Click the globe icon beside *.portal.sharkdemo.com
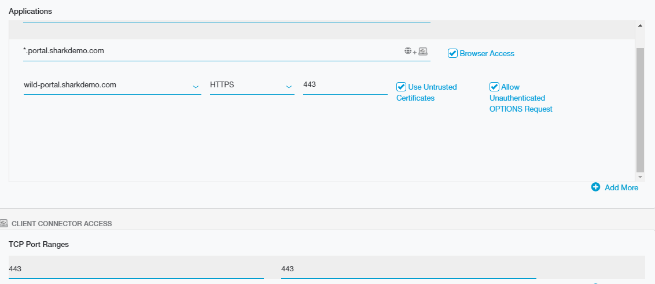 click(x=408, y=51)
